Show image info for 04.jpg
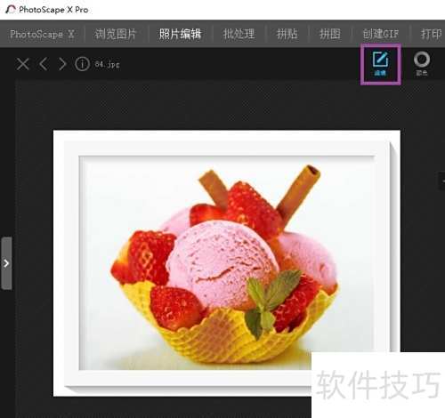 click(x=82, y=64)
